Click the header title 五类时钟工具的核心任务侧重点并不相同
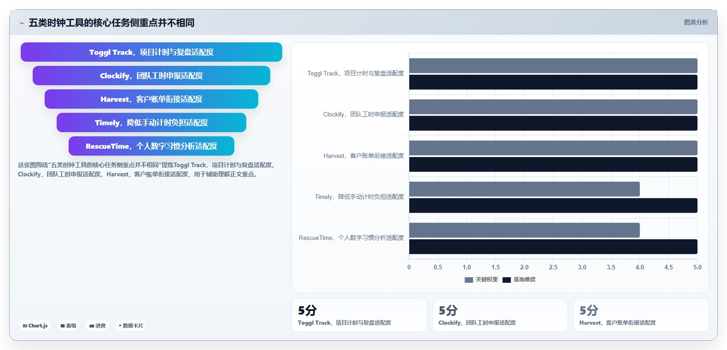The height and width of the screenshot is (350, 727). coord(111,23)
